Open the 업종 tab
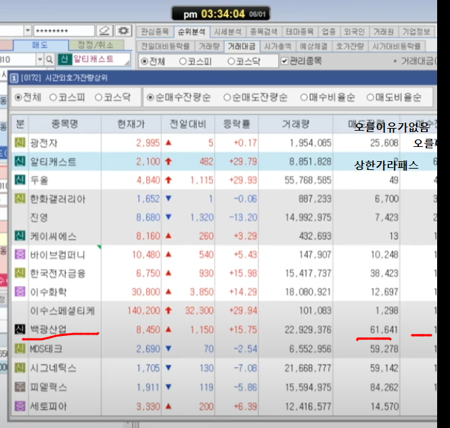Viewport: 450px width, 428px height. click(329, 32)
